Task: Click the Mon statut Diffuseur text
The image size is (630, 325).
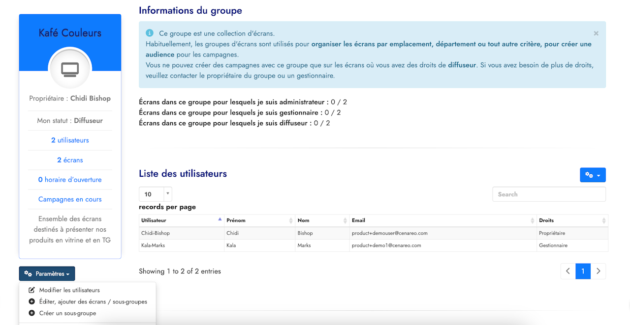Action: (70, 120)
